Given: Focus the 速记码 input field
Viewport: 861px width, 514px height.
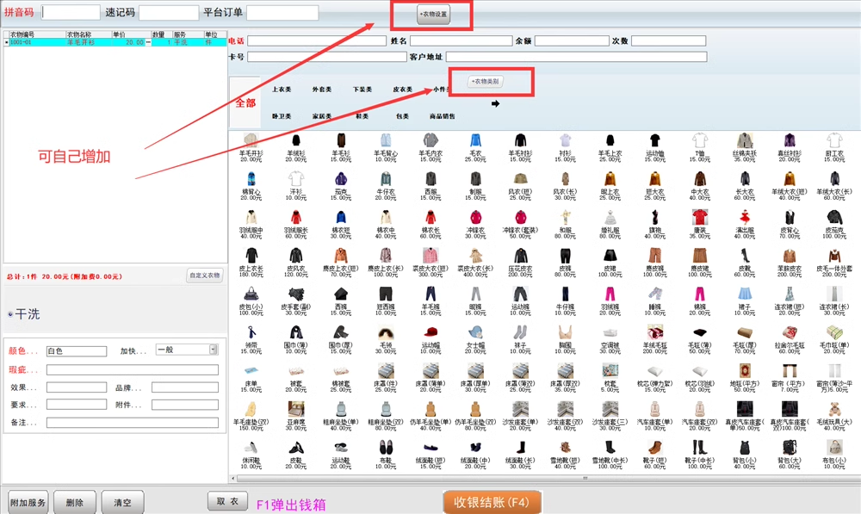Looking at the screenshot, I should coord(169,12).
